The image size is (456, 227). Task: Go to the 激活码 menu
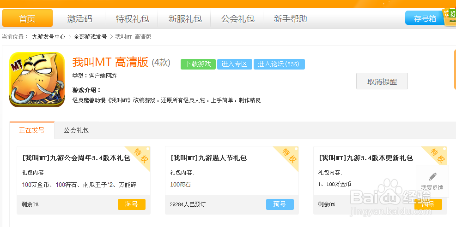coord(79,18)
